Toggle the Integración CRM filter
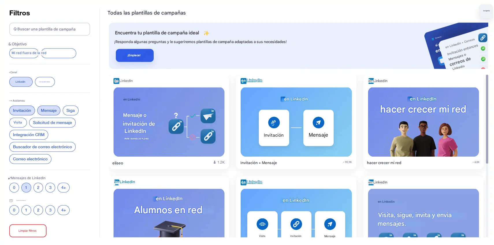 (x=29, y=135)
